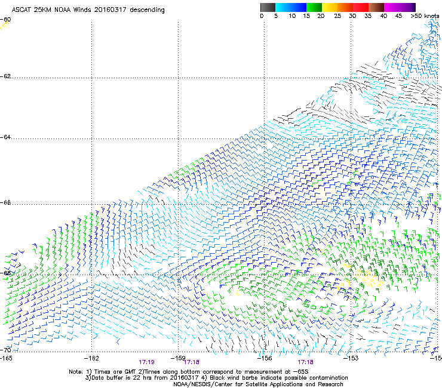Click the longitude label '-153'
Screen dimensions: 442x388
coord(351,358)
